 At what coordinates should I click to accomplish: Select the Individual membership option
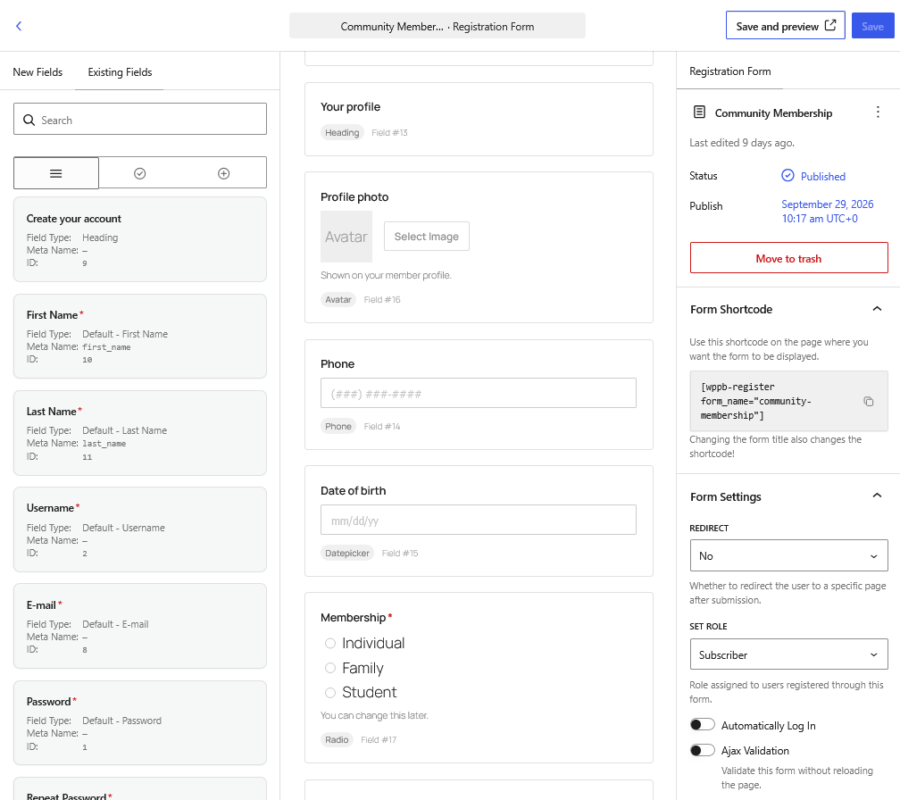coord(330,644)
